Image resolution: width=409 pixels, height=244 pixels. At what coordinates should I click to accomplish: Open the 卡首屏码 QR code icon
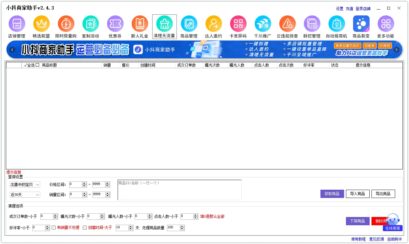coord(238,24)
